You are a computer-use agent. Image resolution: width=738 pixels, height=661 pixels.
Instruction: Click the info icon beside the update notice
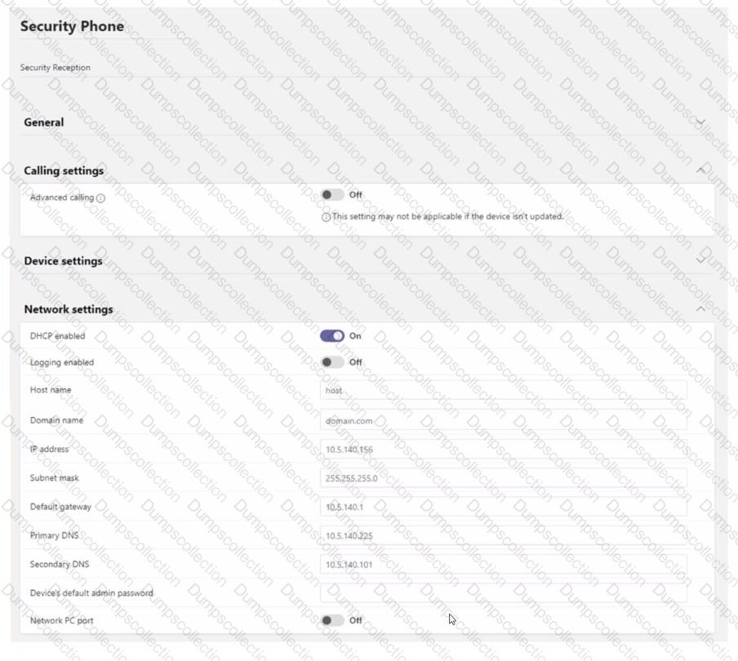326,217
